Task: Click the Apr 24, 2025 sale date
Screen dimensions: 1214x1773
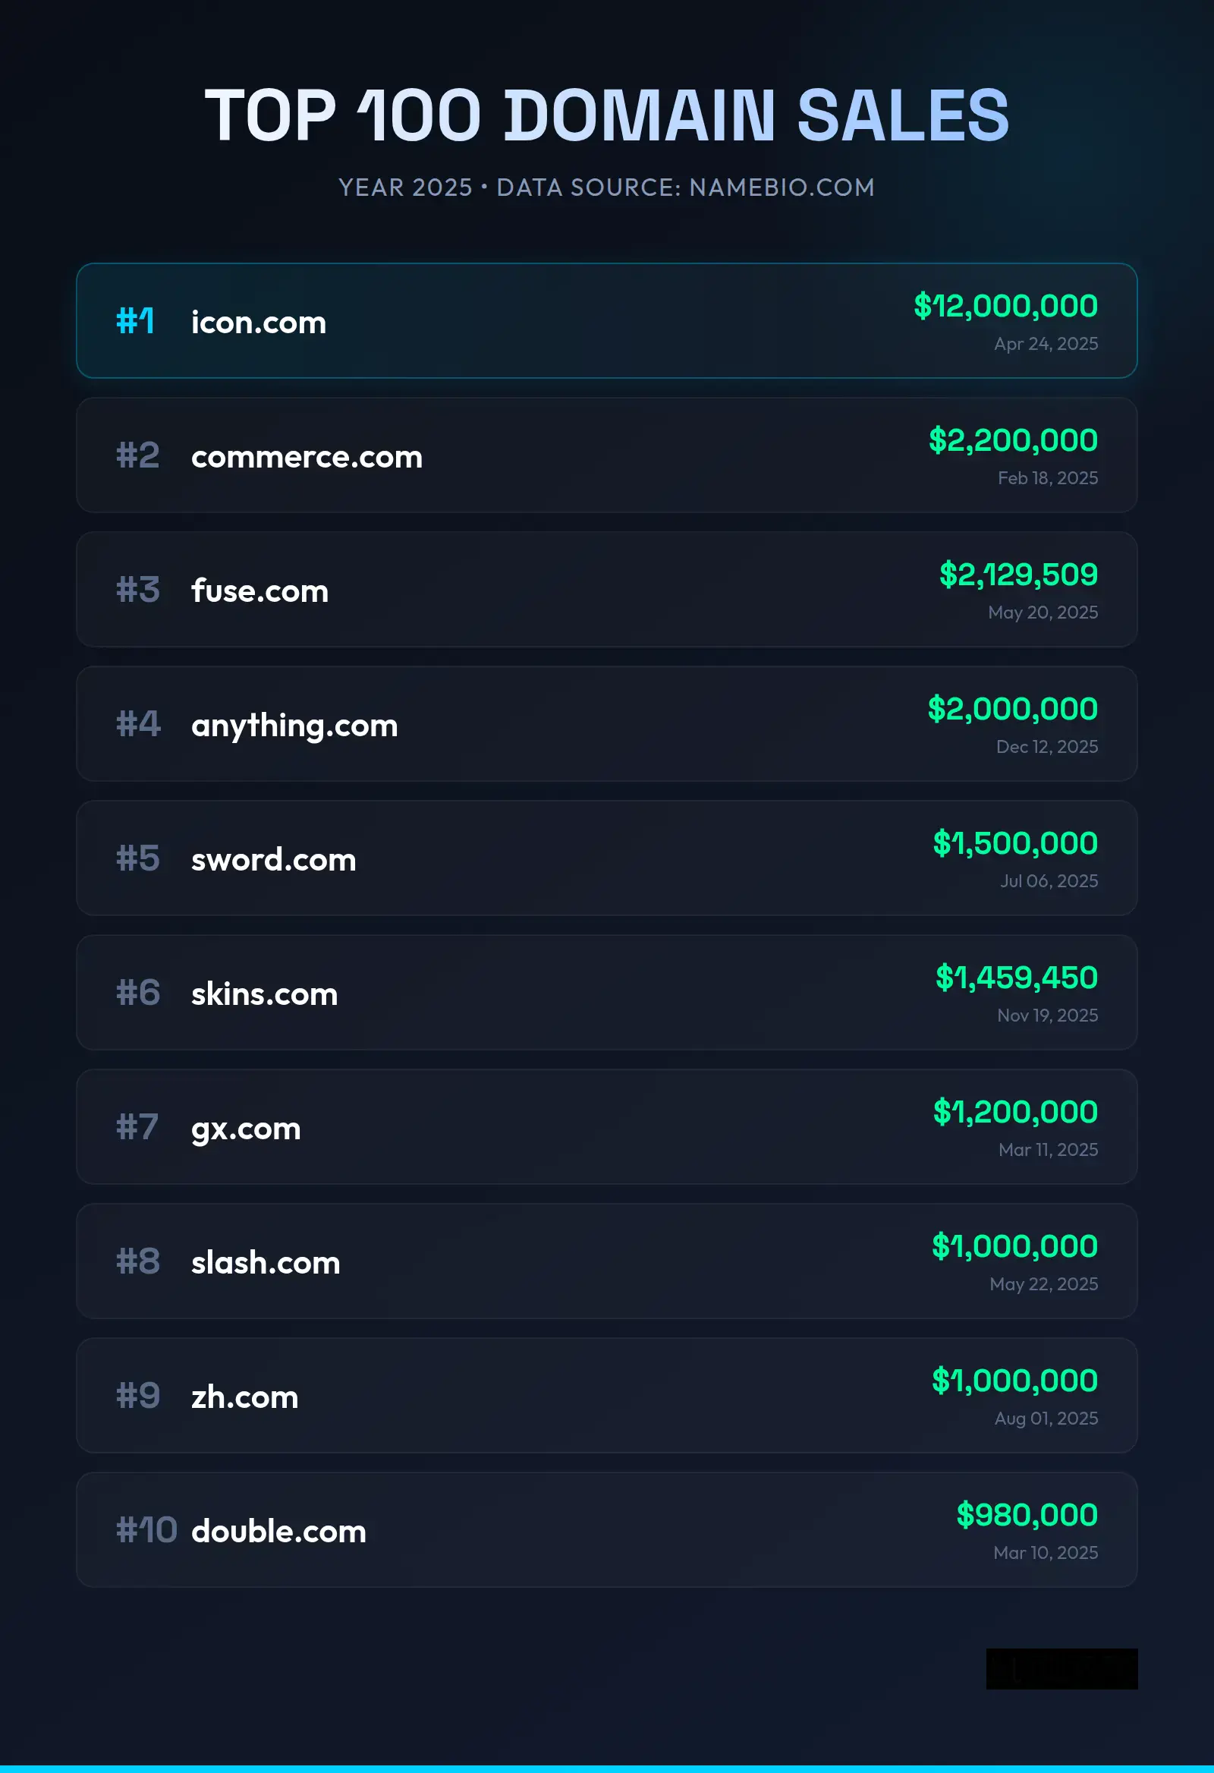Action: click(1046, 344)
